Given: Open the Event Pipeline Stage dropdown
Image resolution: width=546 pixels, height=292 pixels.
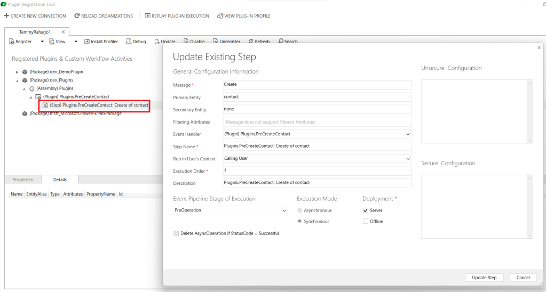Looking at the screenshot, I should [284, 210].
